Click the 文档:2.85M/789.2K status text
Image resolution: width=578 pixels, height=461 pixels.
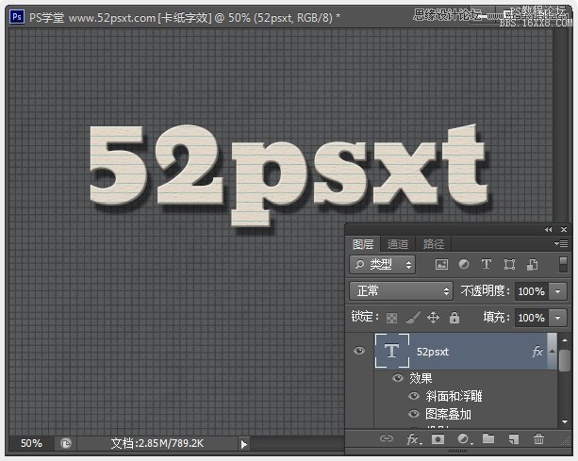(157, 443)
